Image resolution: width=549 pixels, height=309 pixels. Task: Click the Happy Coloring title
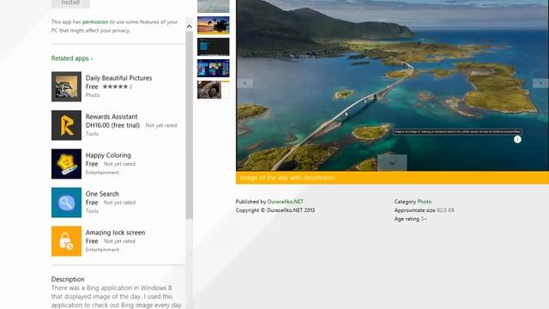[108, 154]
